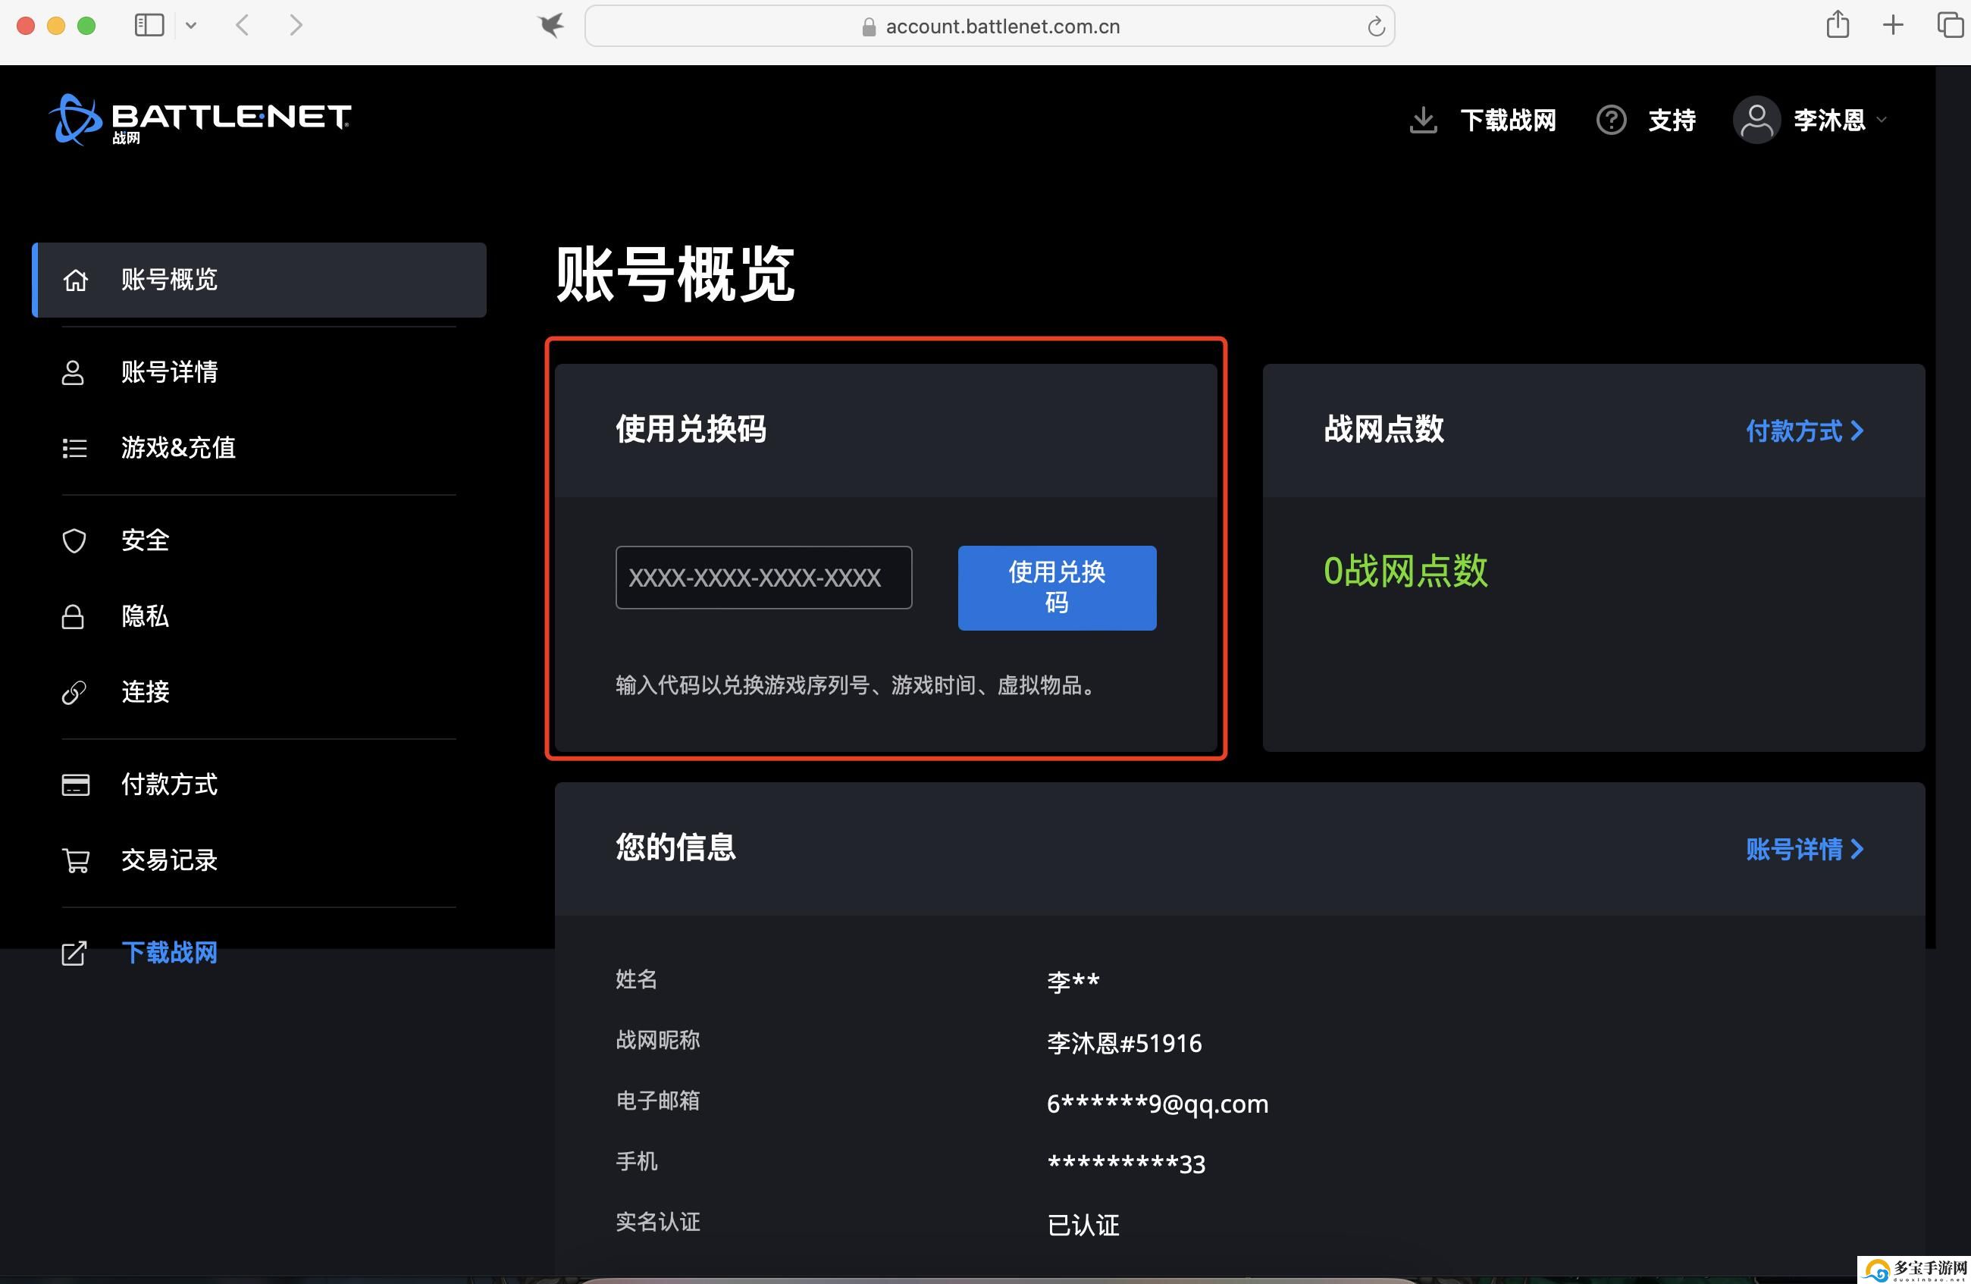This screenshot has height=1284, width=1971.
Task: Click the *********33 phone value
Action: pyautogui.click(x=1127, y=1164)
